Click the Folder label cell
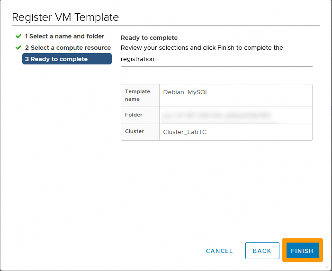 pyautogui.click(x=134, y=115)
